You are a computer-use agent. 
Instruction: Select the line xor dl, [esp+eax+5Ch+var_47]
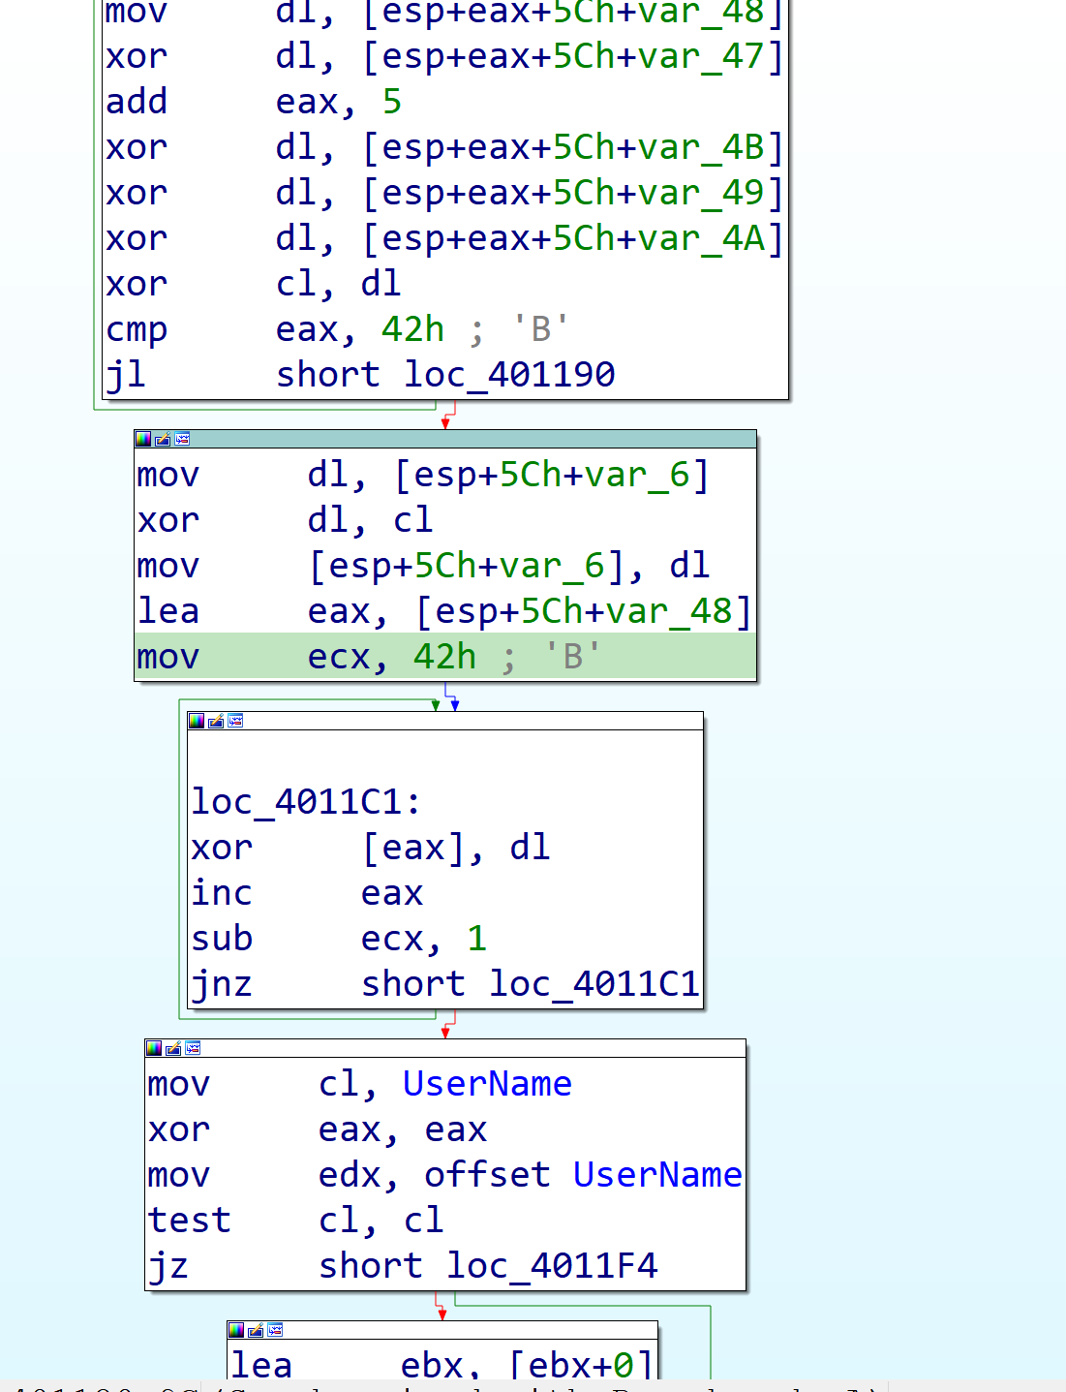(x=444, y=56)
